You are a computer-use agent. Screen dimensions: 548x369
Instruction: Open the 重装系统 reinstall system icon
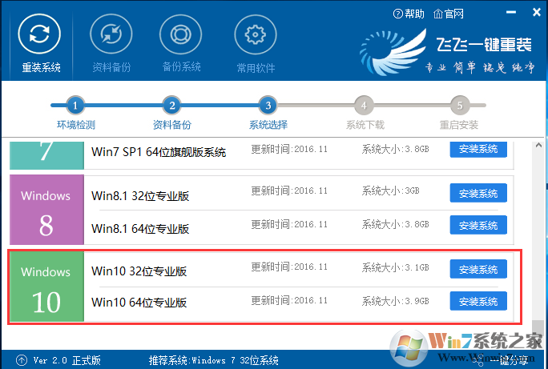(x=39, y=34)
